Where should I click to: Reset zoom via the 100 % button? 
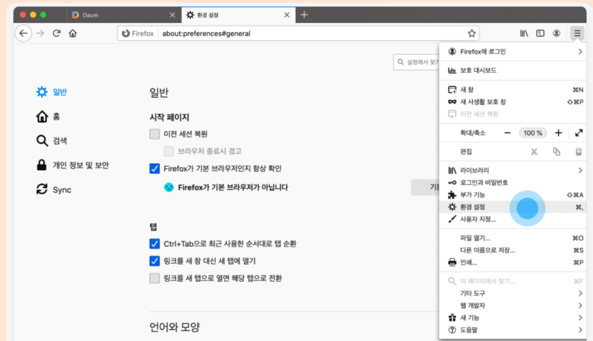tap(533, 133)
